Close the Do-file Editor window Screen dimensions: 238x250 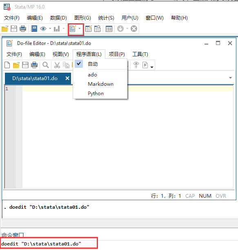[230, 43]
